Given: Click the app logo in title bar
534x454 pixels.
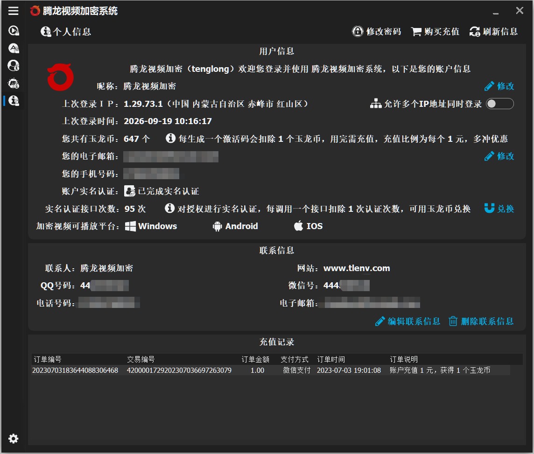Looking at the screenshot, I should pos(35,11).
